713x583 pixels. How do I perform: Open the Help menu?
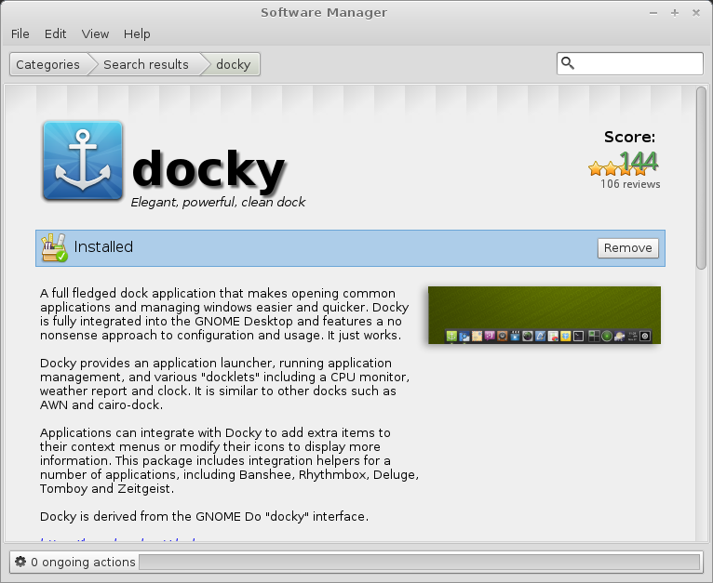[x=137, y=34]
